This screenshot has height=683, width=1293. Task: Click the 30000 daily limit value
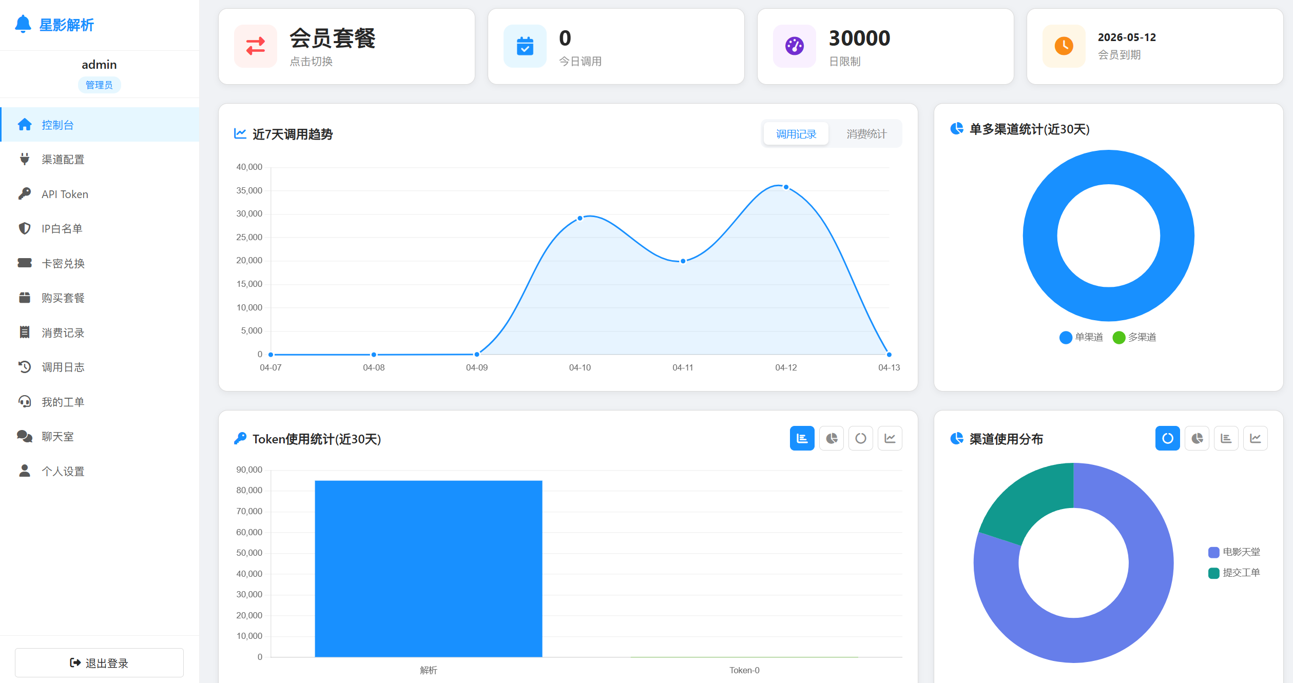(859, 38)
